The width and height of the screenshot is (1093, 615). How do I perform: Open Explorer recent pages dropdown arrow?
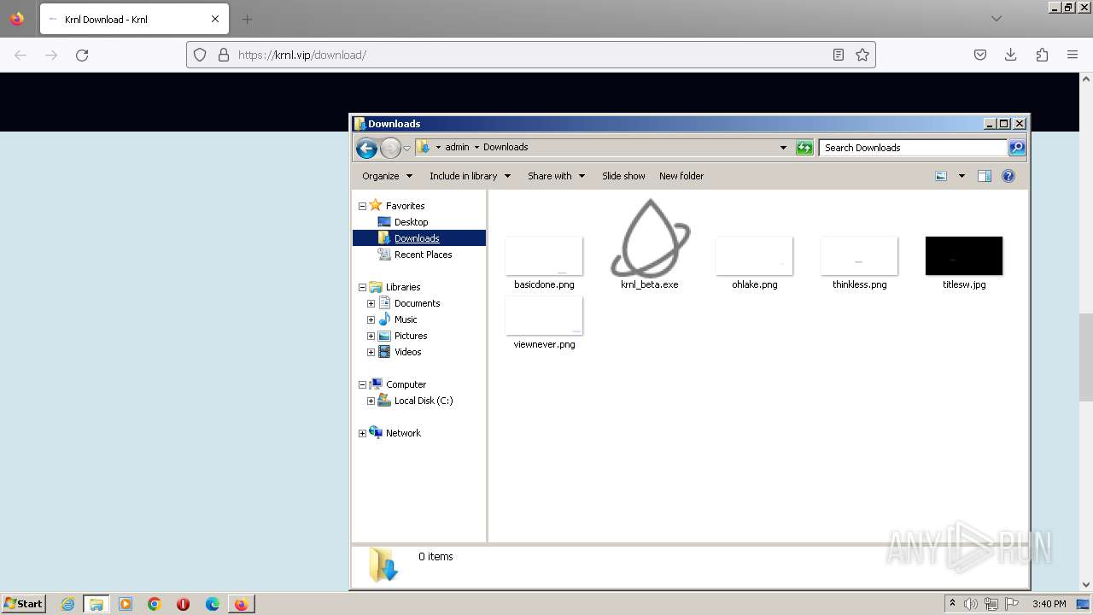tap(407, 148)
